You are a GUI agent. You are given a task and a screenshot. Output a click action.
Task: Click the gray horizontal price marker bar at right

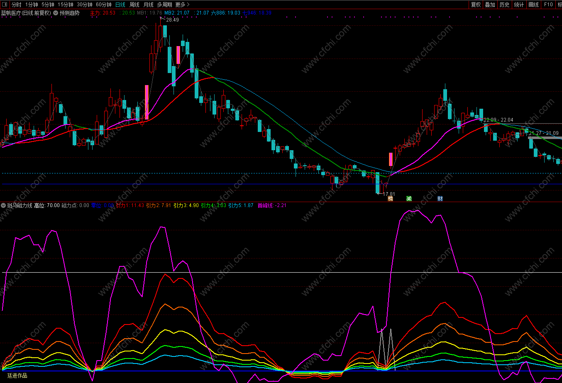(545, 137)
